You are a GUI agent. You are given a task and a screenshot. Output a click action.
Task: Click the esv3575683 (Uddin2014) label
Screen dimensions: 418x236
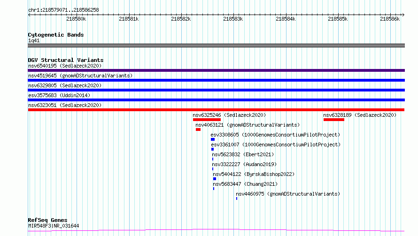[59, 95]
